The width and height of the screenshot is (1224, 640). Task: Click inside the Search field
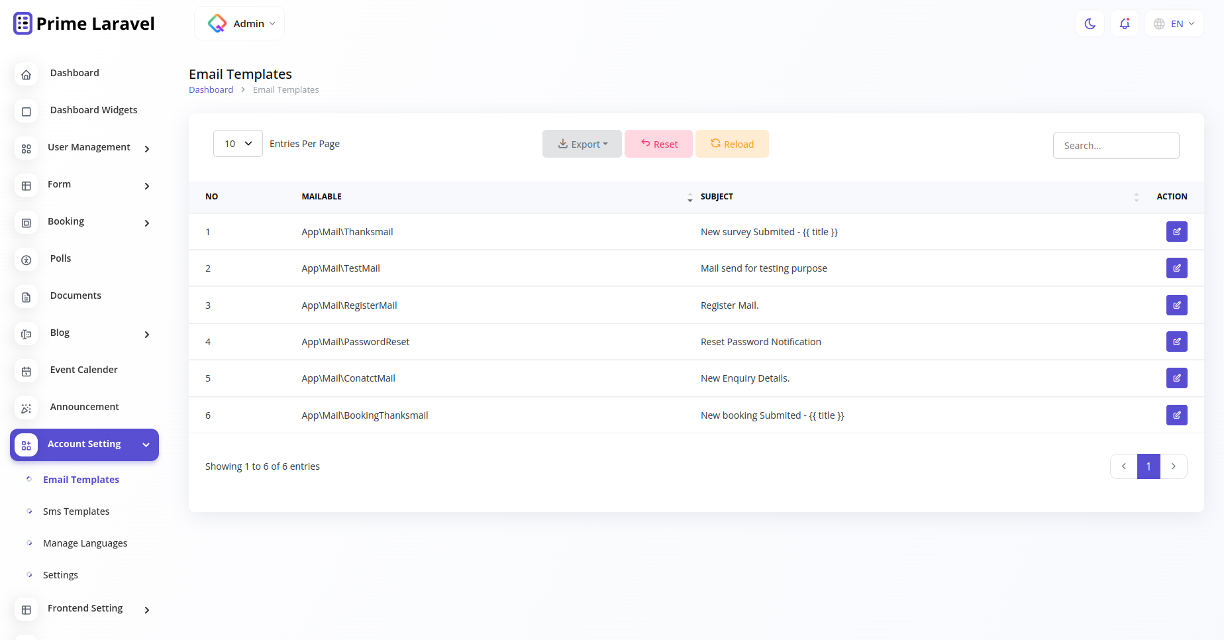(1115, 145)
